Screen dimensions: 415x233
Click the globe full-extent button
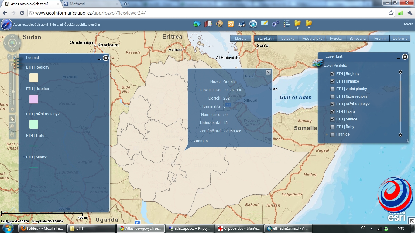(12, 43)
